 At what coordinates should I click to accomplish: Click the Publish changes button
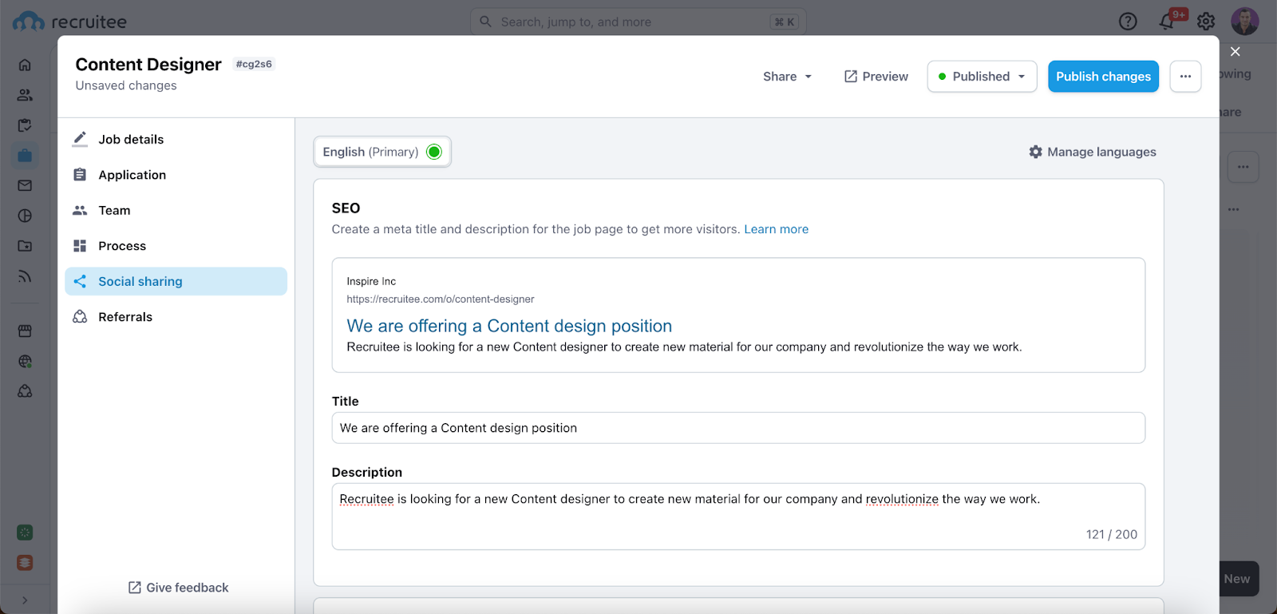(1103, 77)
